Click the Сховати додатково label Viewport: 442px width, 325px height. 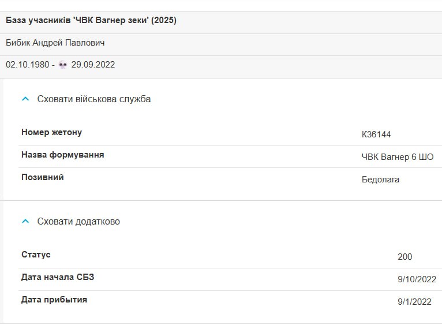point(78,222)
